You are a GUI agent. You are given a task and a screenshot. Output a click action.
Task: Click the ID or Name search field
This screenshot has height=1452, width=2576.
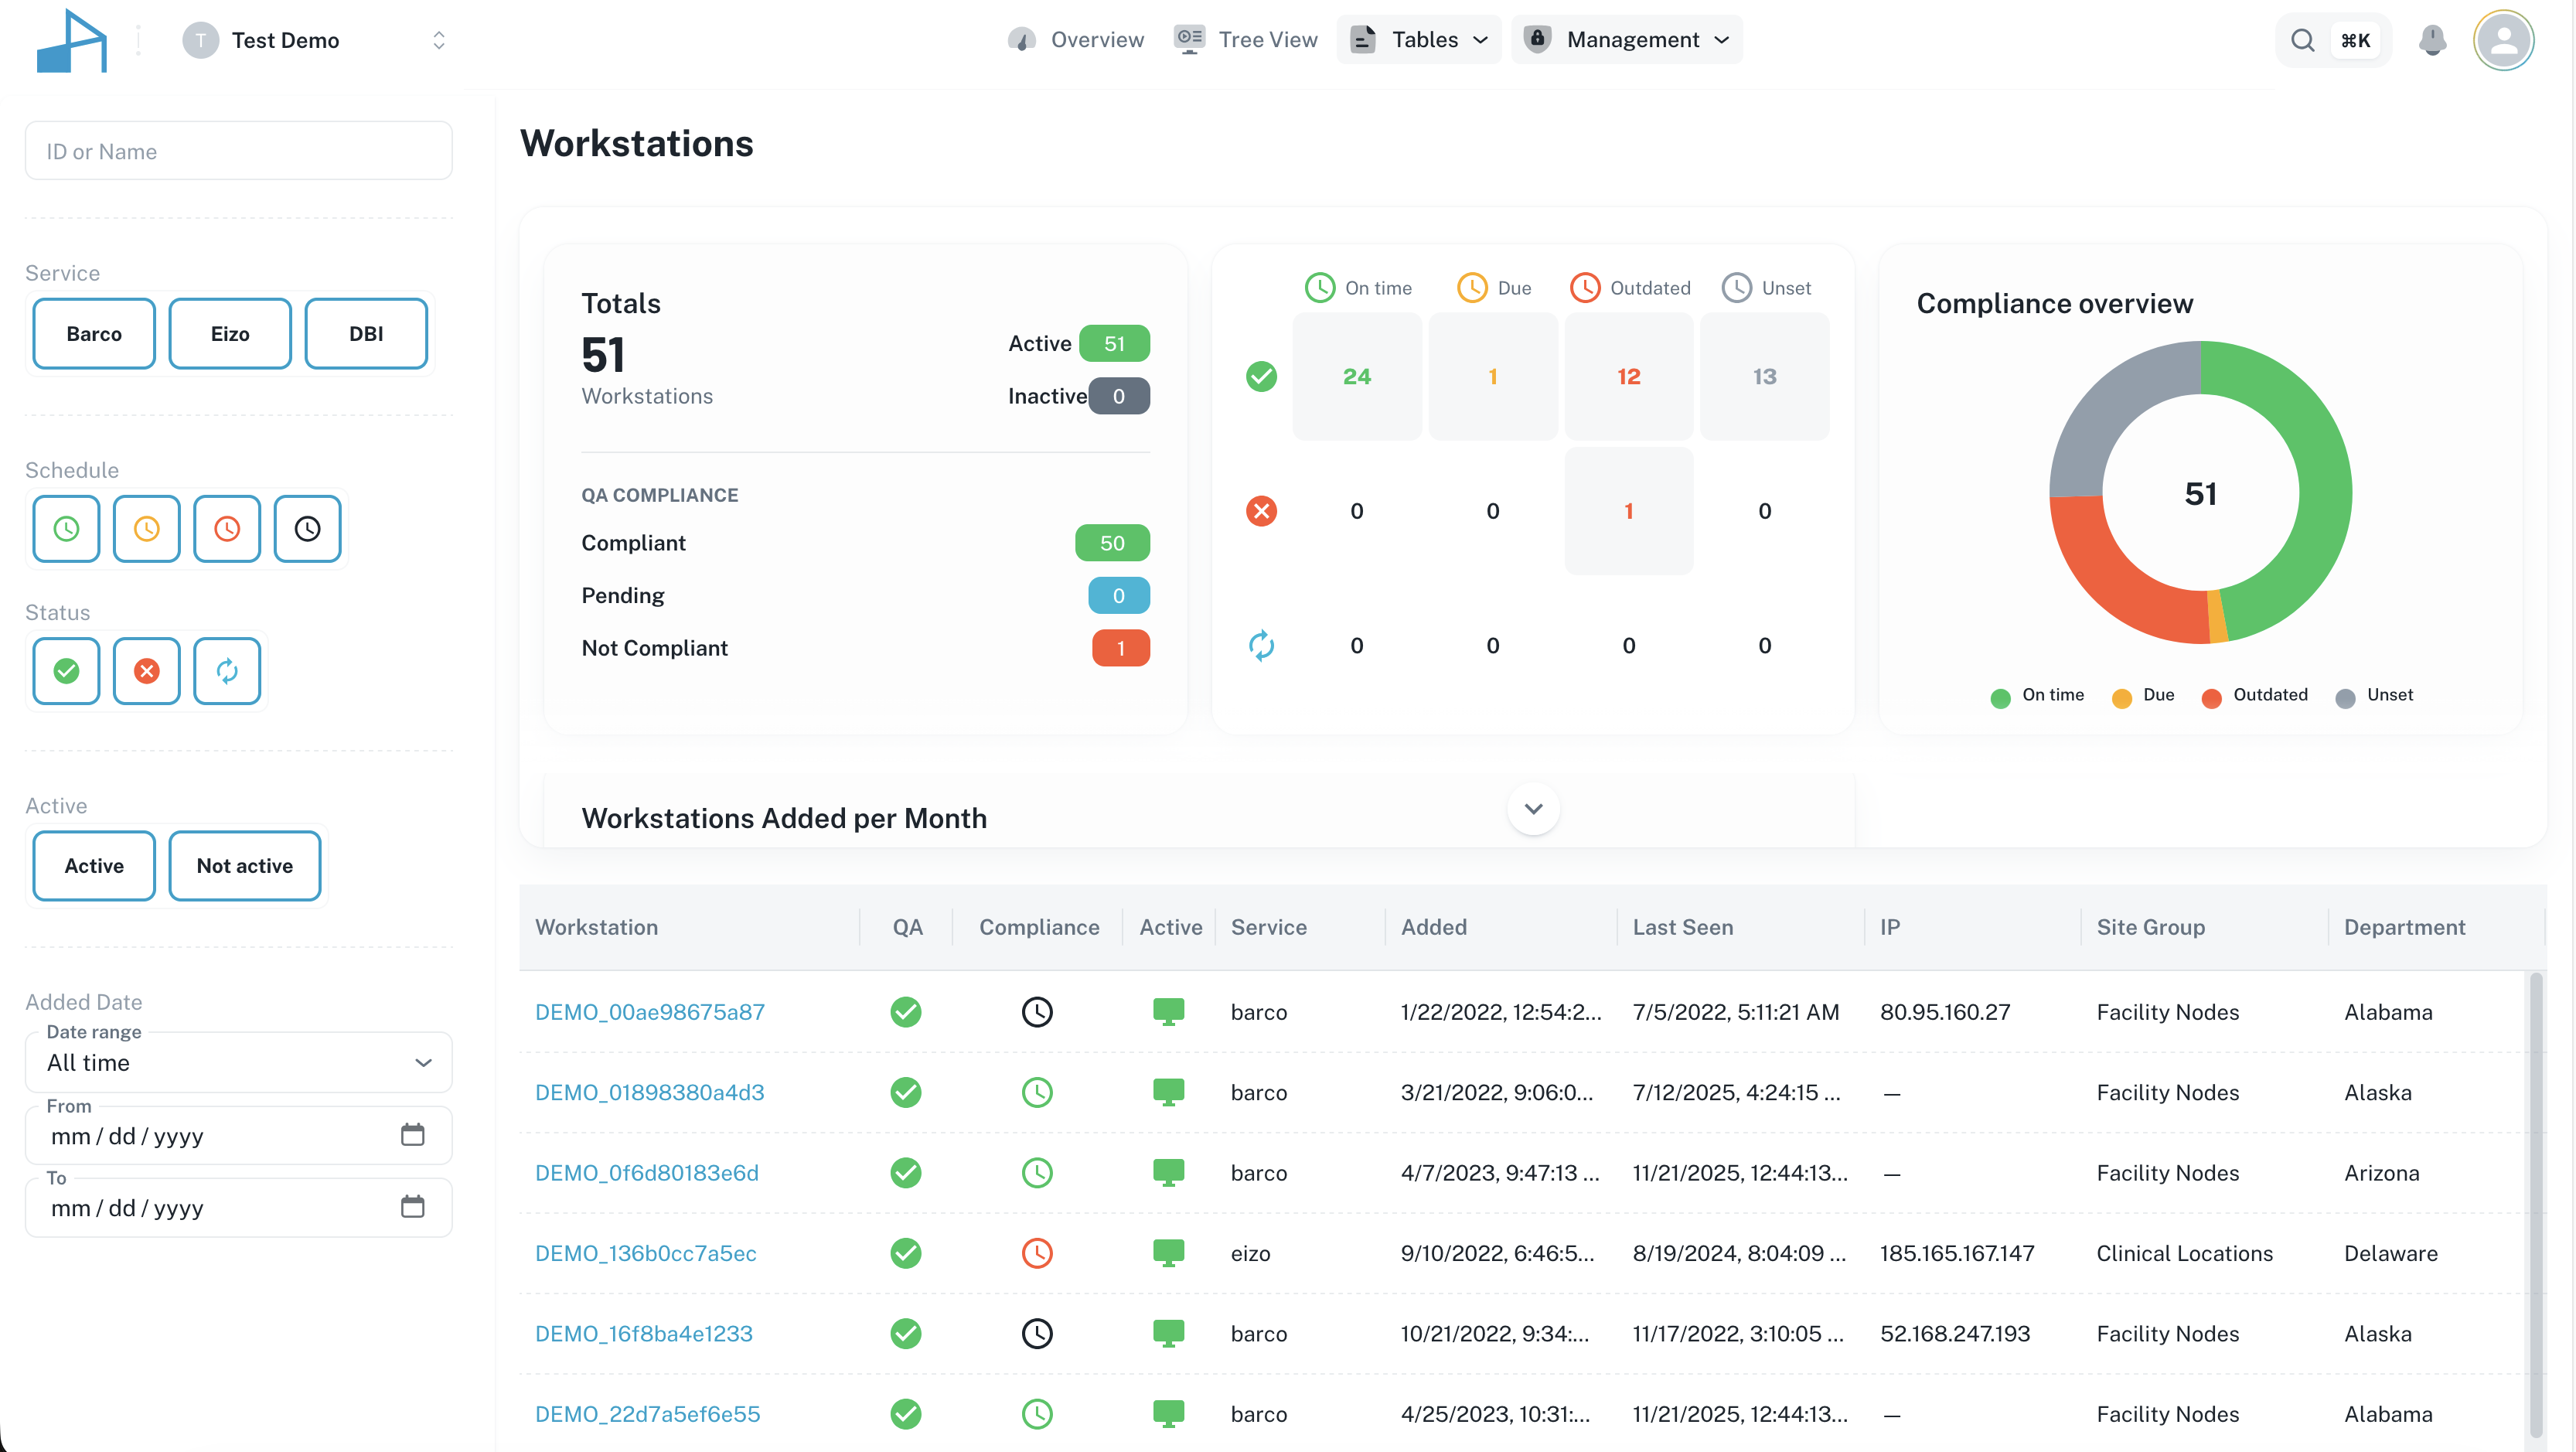pos(238,151)
